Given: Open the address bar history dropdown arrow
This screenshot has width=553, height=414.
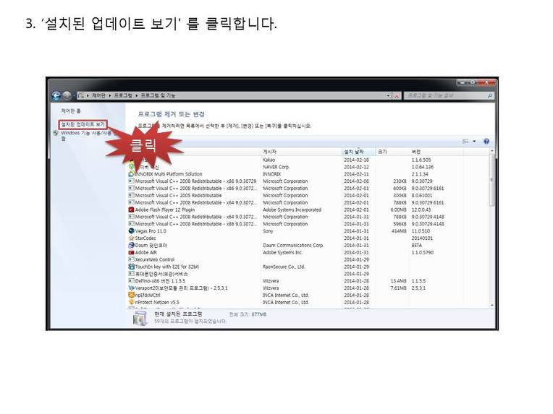Looking at the screenshot, I should (388, 95).
